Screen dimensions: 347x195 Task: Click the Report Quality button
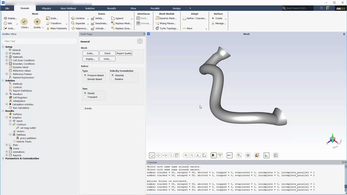pyautogui.click(x=124, y=53)
